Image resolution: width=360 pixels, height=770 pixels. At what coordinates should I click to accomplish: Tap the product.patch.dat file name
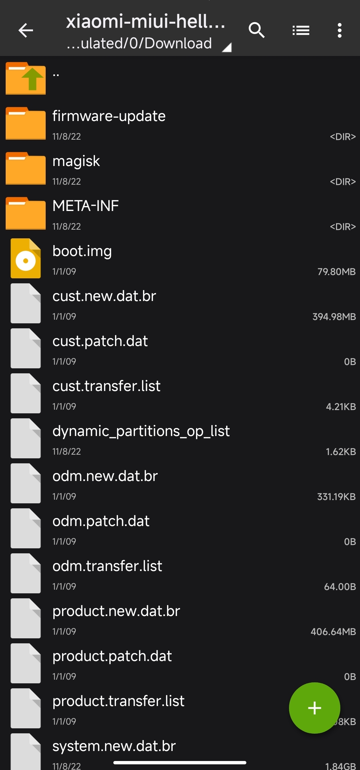pos(112,656)
